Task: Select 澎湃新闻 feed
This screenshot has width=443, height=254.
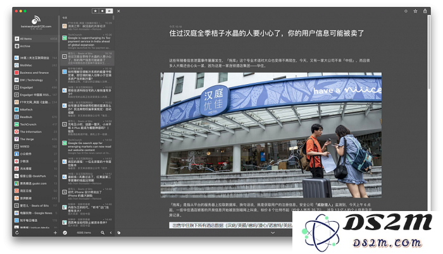Action: tap(36, 198)
